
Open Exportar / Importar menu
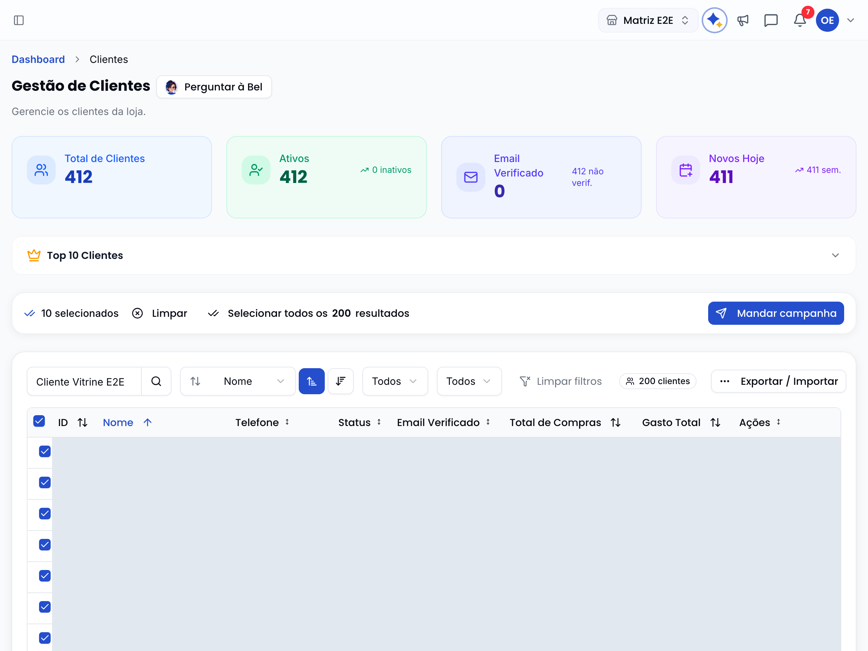[779, 381]
